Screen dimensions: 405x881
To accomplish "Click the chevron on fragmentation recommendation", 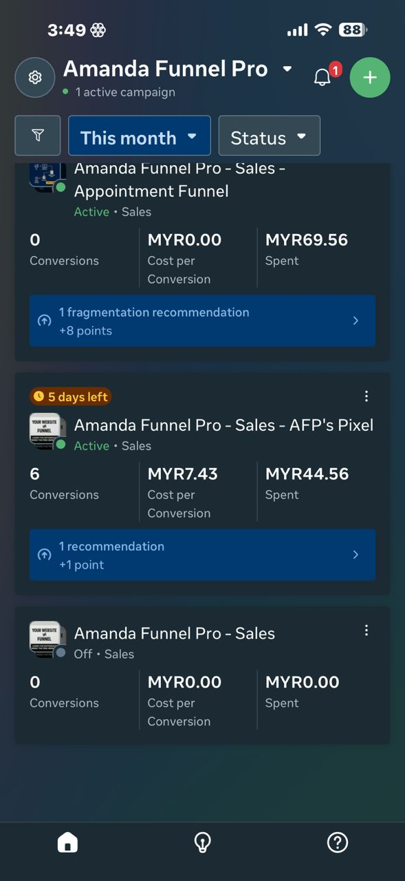I will 355,321.
